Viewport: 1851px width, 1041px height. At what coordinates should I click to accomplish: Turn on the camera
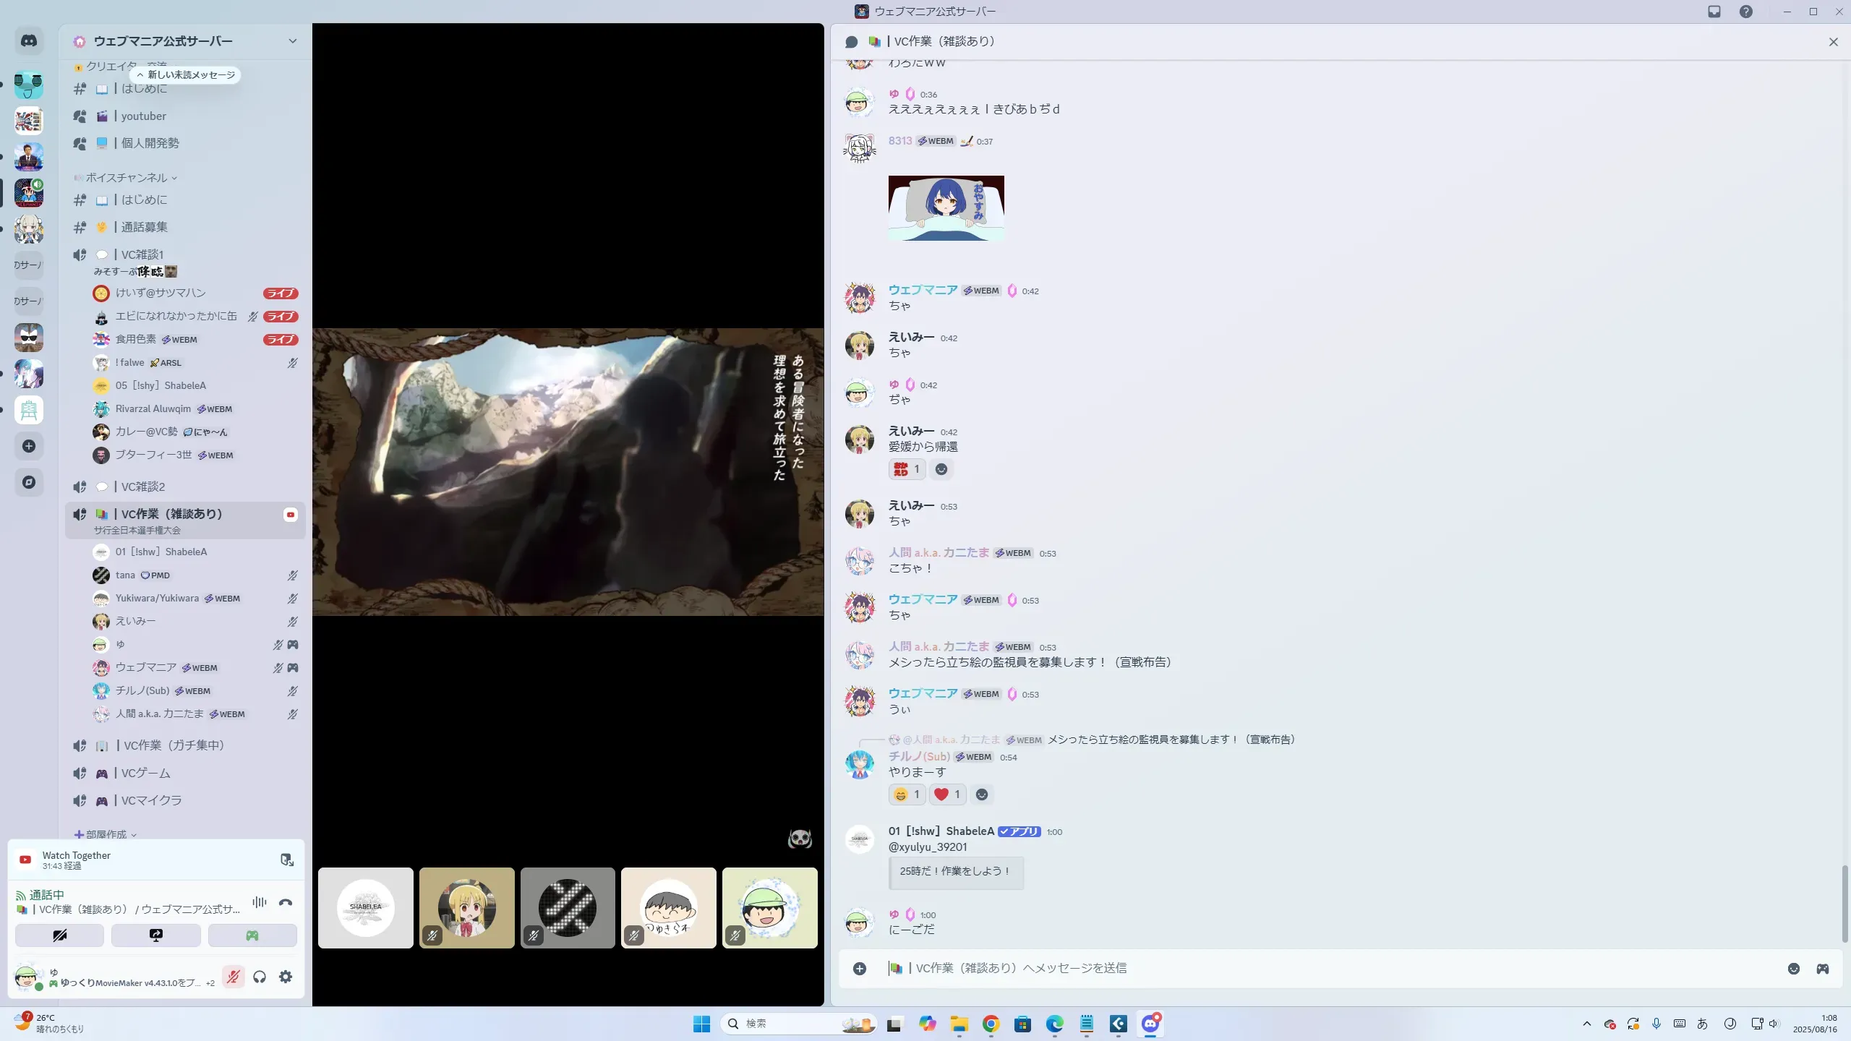[x=59, y=935]
